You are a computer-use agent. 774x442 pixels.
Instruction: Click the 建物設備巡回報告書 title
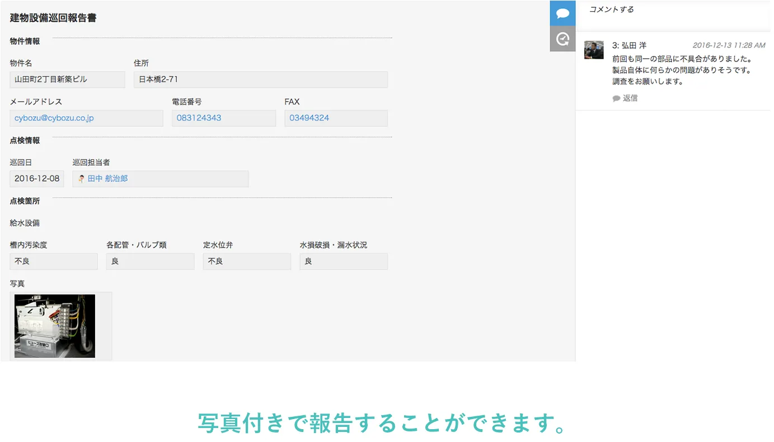click(53, 18)
